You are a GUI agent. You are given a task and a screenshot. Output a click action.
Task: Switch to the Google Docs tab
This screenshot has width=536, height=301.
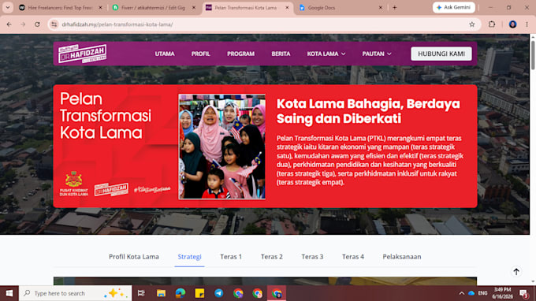(341, 8)
